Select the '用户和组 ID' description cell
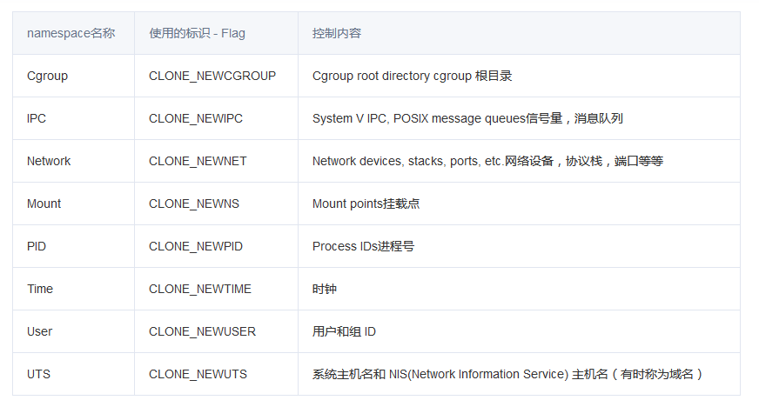Screen dimensions: 759x407 click(519, 331)
